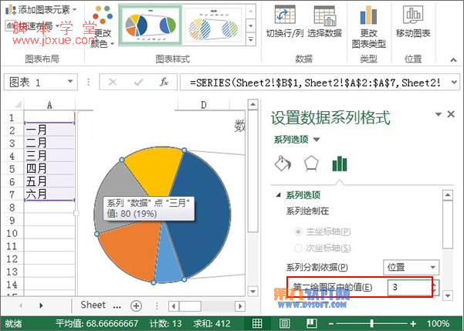
Task: Select the Series Options bar chart icon
Action: pyautogui.click(x=338, y=163)
